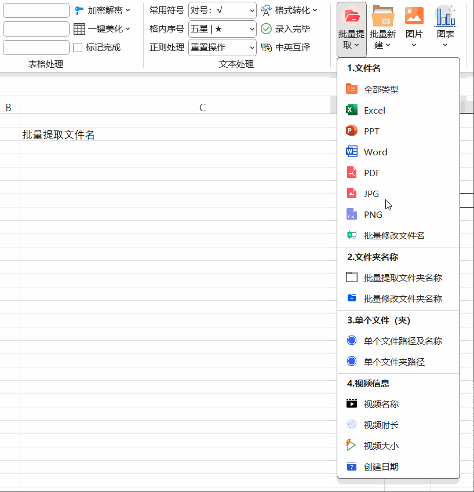Open the 格式转化 dropdown
The height and width of the screenshot is (492, 474).
click(289, 10)
